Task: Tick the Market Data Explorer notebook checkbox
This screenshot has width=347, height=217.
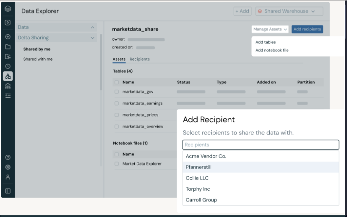Action: tap(117, 164)
